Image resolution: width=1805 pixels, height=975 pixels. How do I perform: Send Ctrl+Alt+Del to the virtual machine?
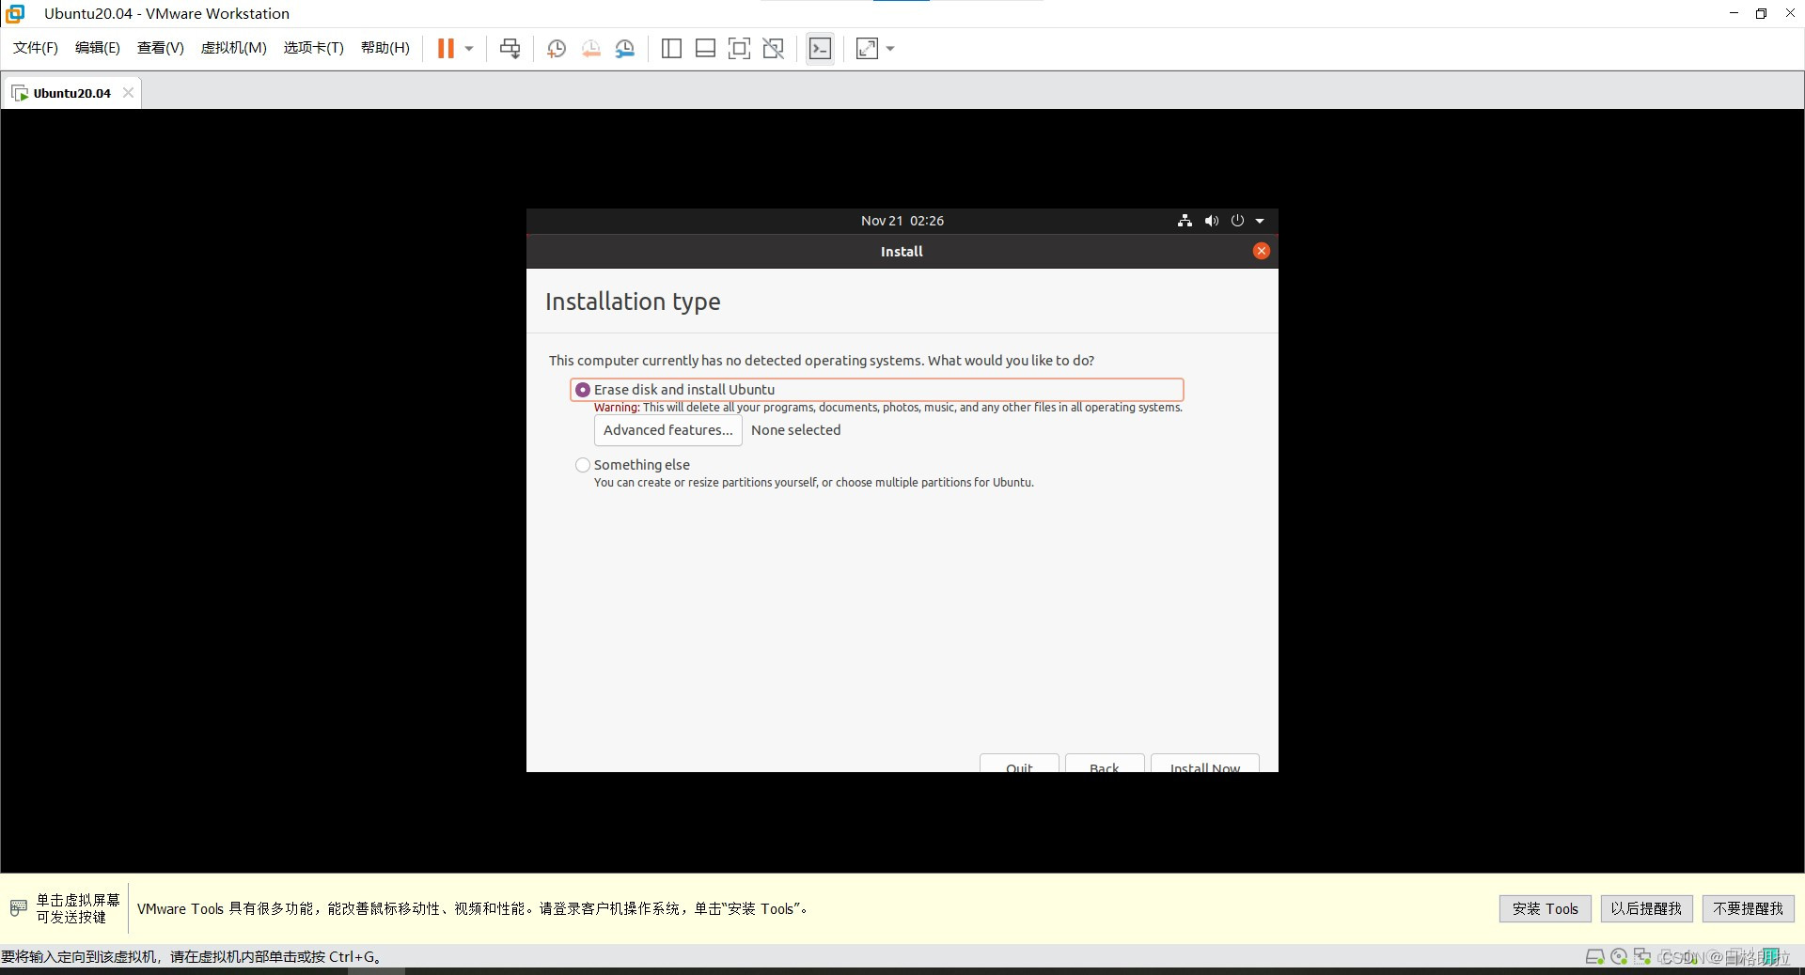[x=510, y=49]
